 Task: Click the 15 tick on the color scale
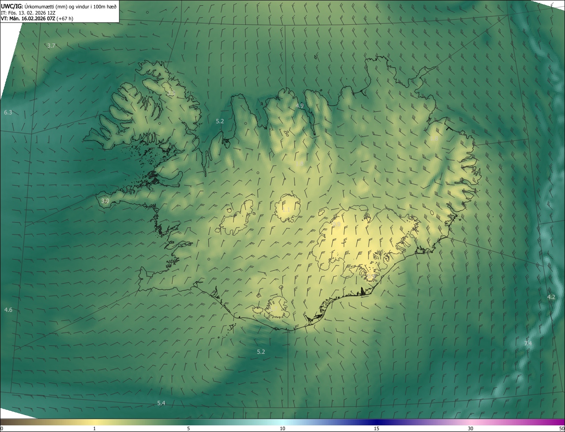(377, 428)
